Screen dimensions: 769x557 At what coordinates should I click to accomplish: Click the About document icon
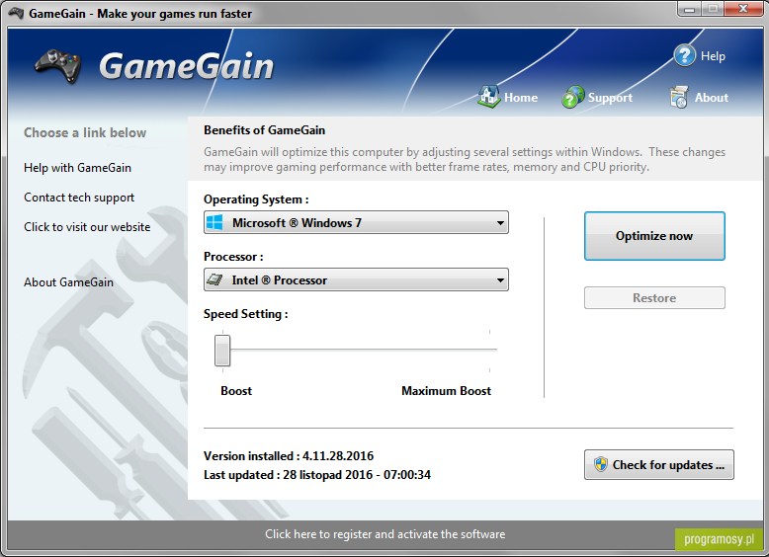point(679,97)
